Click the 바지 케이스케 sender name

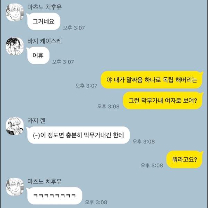pyautogui.click(x=44, y=41)
